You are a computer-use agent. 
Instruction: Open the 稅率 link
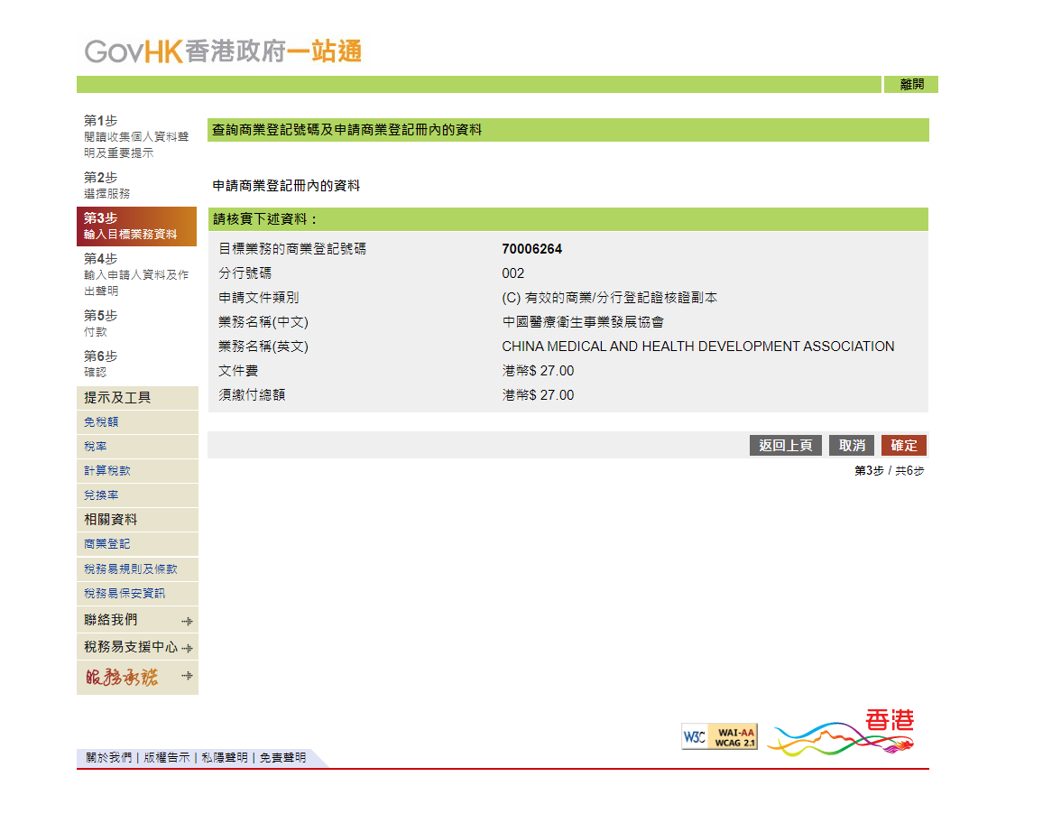click(x=96, y=447)
